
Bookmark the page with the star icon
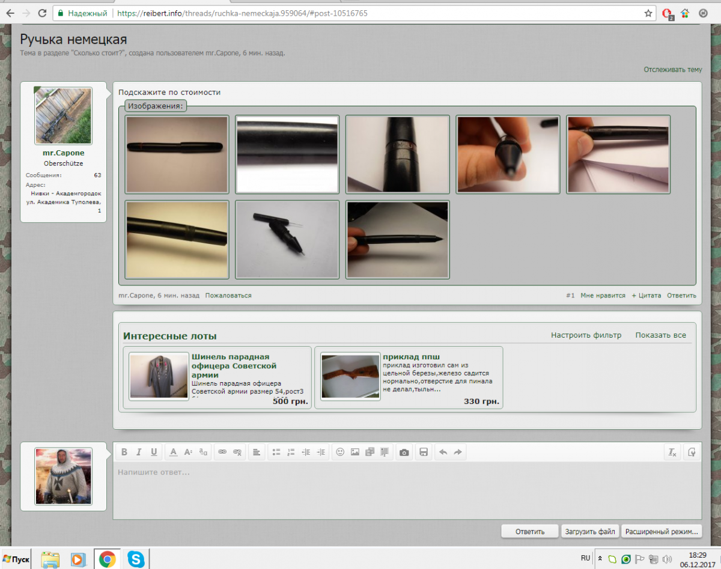pos(648,13)
